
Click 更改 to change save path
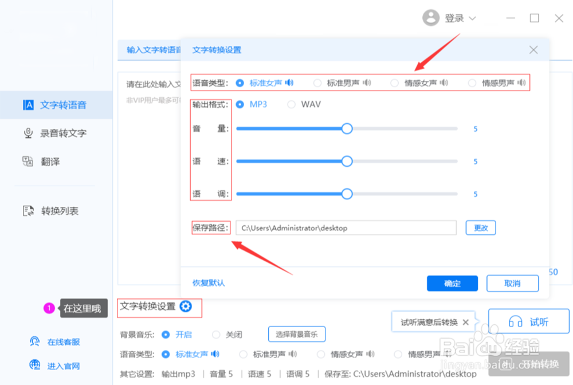coord(480,227)
